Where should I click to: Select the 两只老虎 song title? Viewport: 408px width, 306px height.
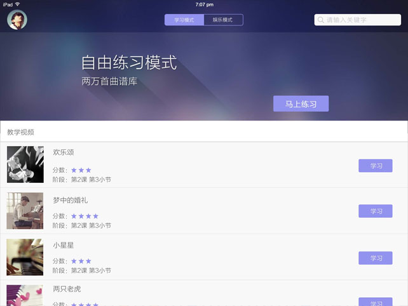tap(67, 289)
